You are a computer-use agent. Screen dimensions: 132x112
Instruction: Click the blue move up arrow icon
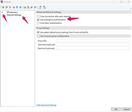click(x=17, y=7)
